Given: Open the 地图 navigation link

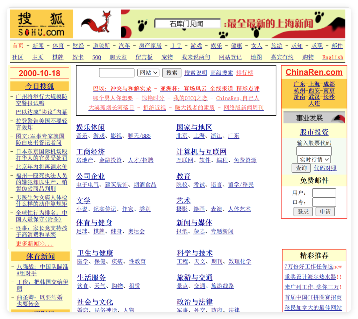Looking at the screenshot, I should [256, 57].
